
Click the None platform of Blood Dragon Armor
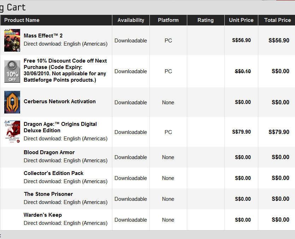(168, 157)
